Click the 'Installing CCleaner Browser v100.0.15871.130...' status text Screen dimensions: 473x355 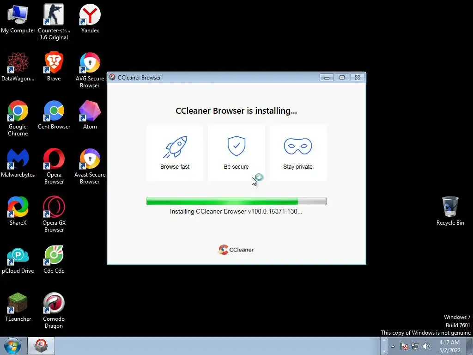pyautogui.click(x=236, y=212)
